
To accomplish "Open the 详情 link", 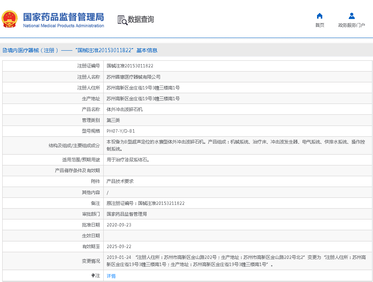I will pos(111,276).
